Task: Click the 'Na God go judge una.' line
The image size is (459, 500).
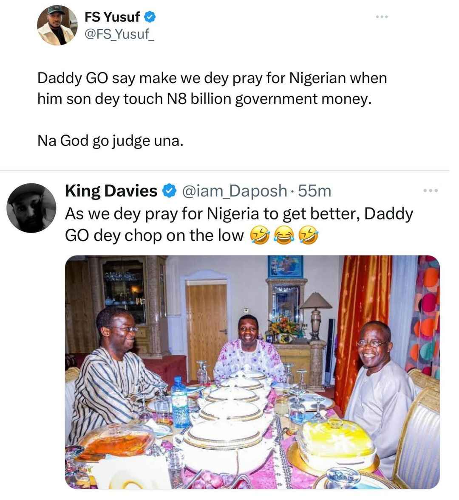Action: (110, 140)
